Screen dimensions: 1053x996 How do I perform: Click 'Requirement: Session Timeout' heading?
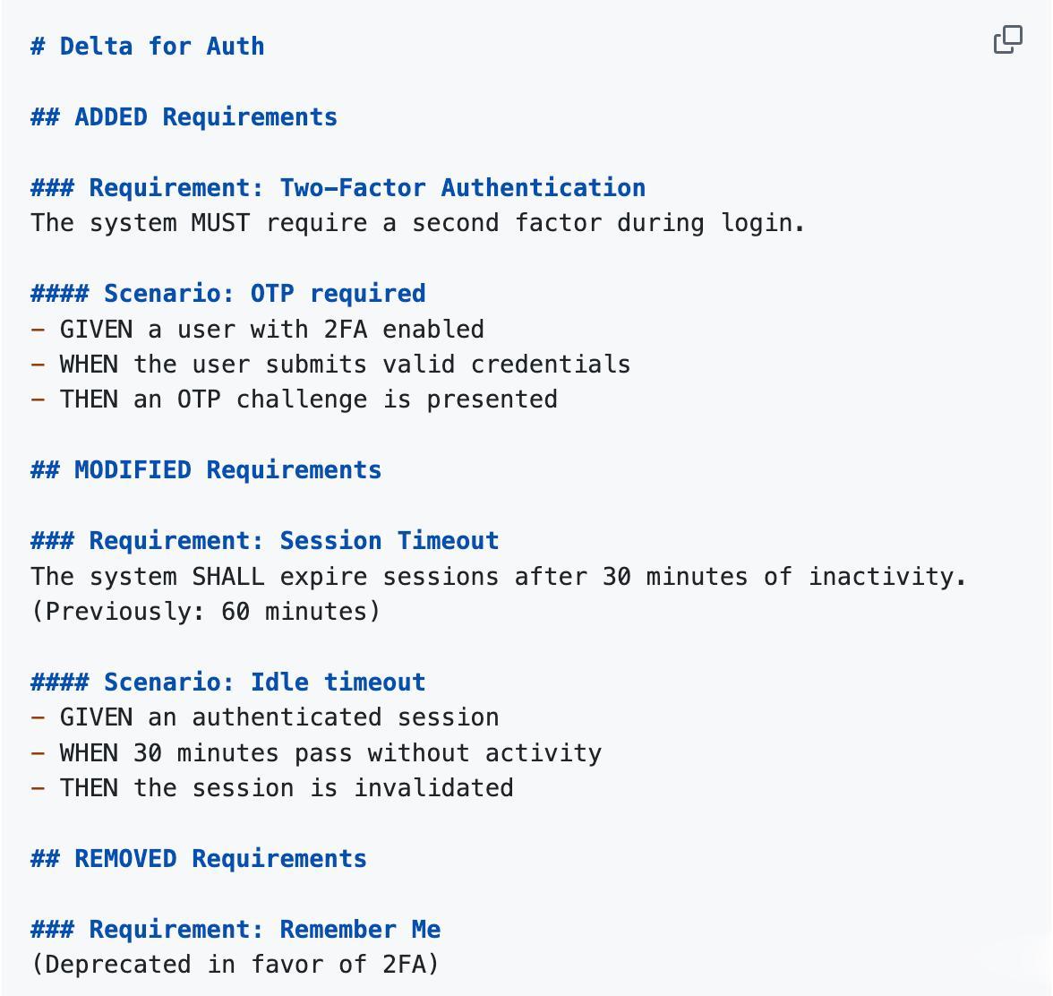tap(265, 541)
